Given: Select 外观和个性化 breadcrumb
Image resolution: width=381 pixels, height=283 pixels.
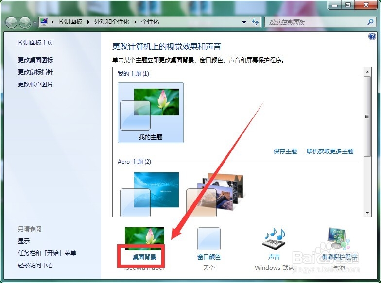Looking at the screenshot, I should pyautogui.click(x=112, y=22).
